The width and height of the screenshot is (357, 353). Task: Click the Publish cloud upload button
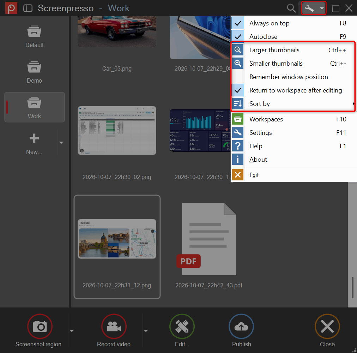pos(241,326)
